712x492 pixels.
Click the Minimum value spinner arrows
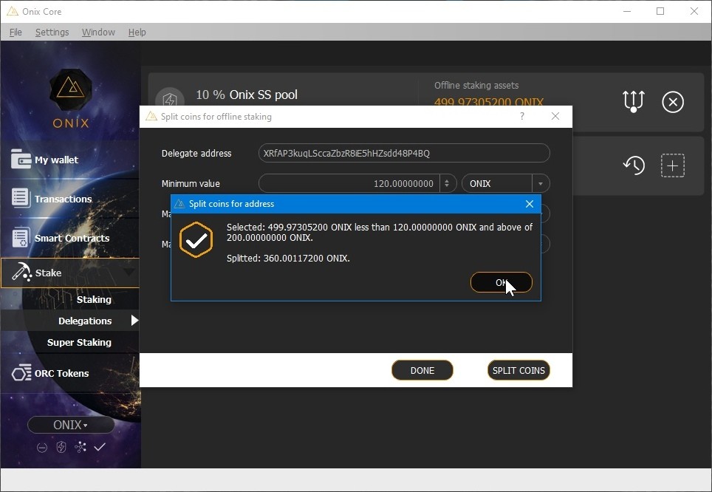pos(448,183)
